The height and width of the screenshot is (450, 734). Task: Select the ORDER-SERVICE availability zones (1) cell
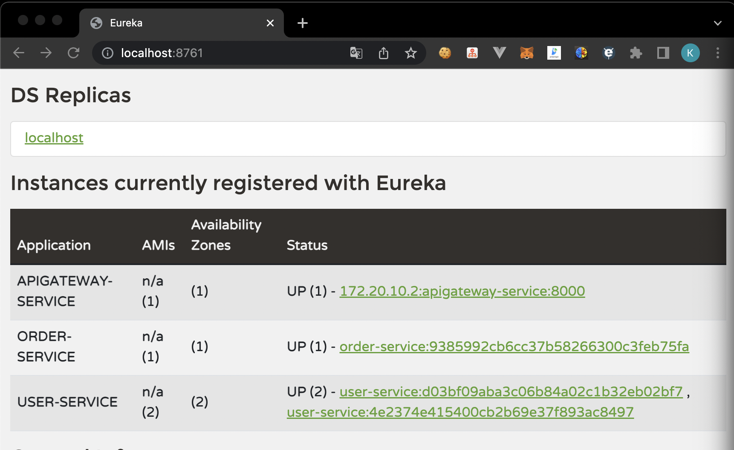pos(199,346)
